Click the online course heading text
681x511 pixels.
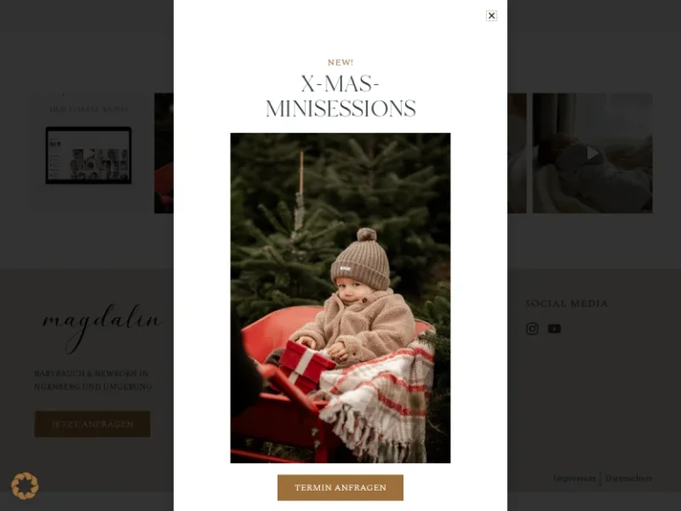89,109
